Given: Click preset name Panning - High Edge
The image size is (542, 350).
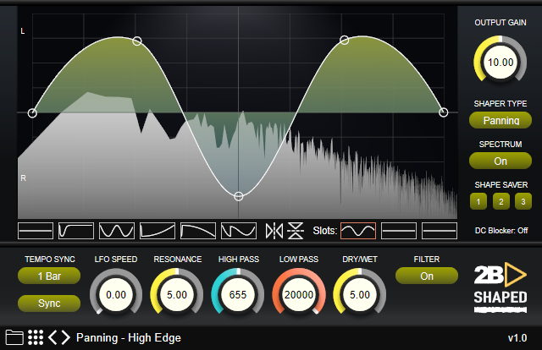Looking at the screenshot, I should [129, 337].
